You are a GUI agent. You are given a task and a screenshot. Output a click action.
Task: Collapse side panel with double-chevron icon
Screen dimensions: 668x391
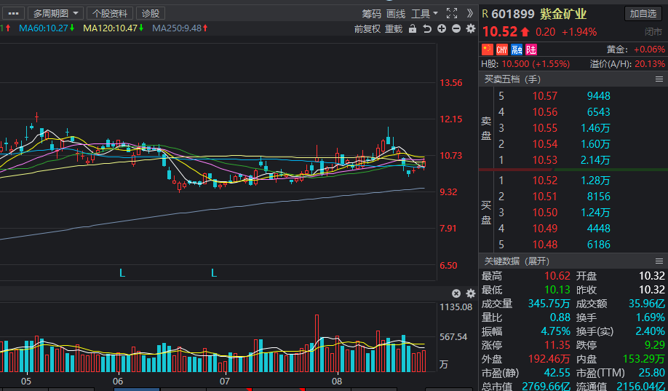(x=469, y=13)
